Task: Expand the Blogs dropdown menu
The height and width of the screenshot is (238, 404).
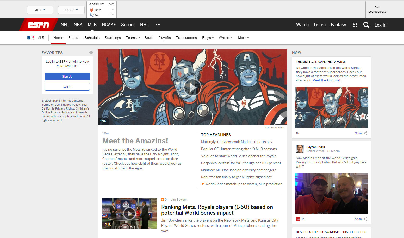Action: 208,38
